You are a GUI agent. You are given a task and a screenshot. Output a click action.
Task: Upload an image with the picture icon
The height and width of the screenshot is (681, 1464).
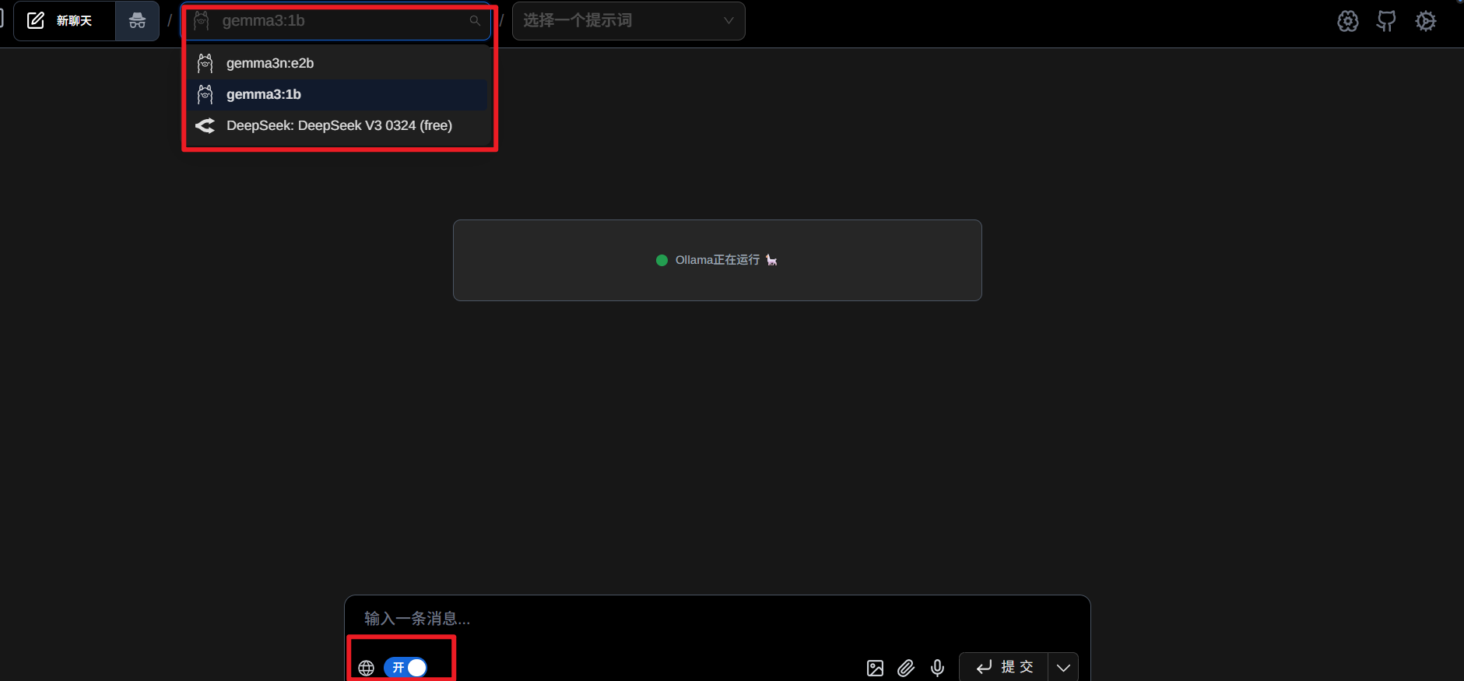(x=875, y=668)
